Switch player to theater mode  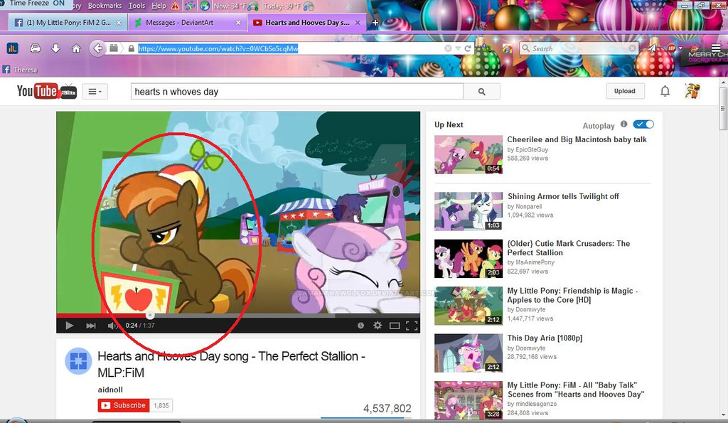[395, 326]
